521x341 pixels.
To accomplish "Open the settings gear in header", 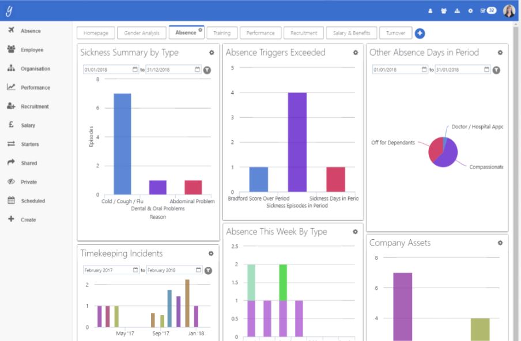I will coord(470,11).
